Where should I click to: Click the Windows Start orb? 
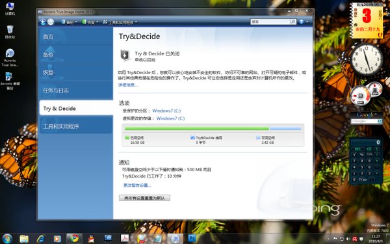coord(6,239)
